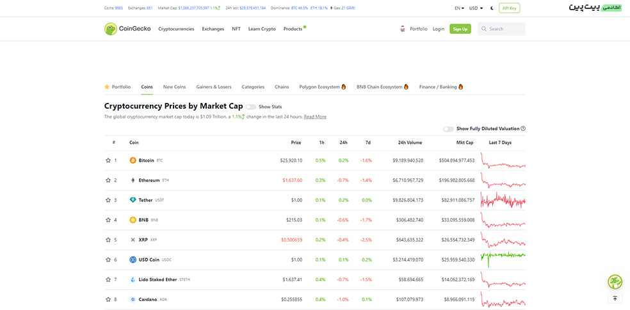Star the USD Coin row
630x310 pixels.
108,260
